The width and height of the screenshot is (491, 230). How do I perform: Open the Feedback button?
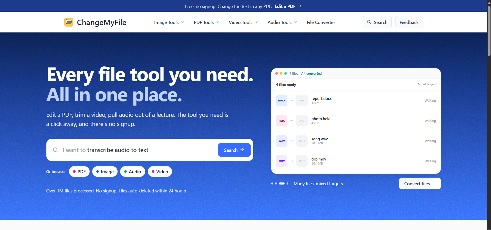point(409,22)
